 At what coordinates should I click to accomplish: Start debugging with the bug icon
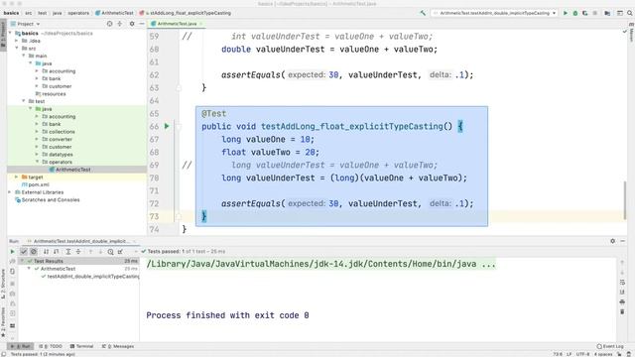(575, 13)
